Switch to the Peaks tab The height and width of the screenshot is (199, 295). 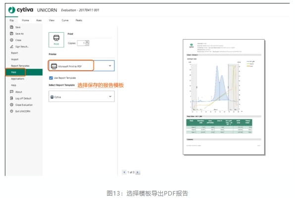[x=79, y=20]
